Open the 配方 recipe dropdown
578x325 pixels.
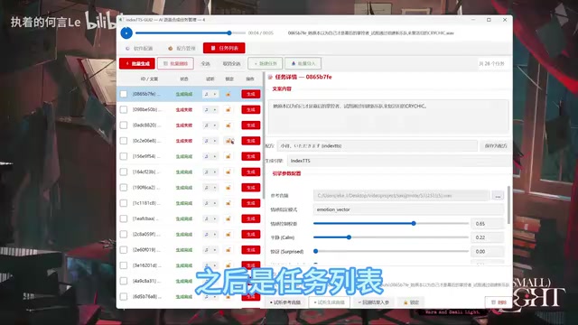[378, 146]
